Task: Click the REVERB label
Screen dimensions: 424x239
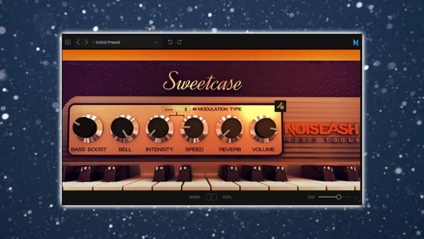Action: [230, 149]
